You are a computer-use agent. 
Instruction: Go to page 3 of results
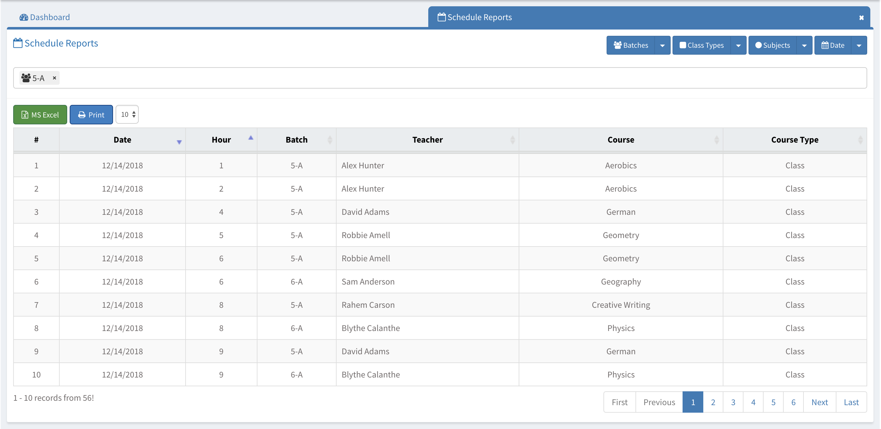click(x=733, y=402)
